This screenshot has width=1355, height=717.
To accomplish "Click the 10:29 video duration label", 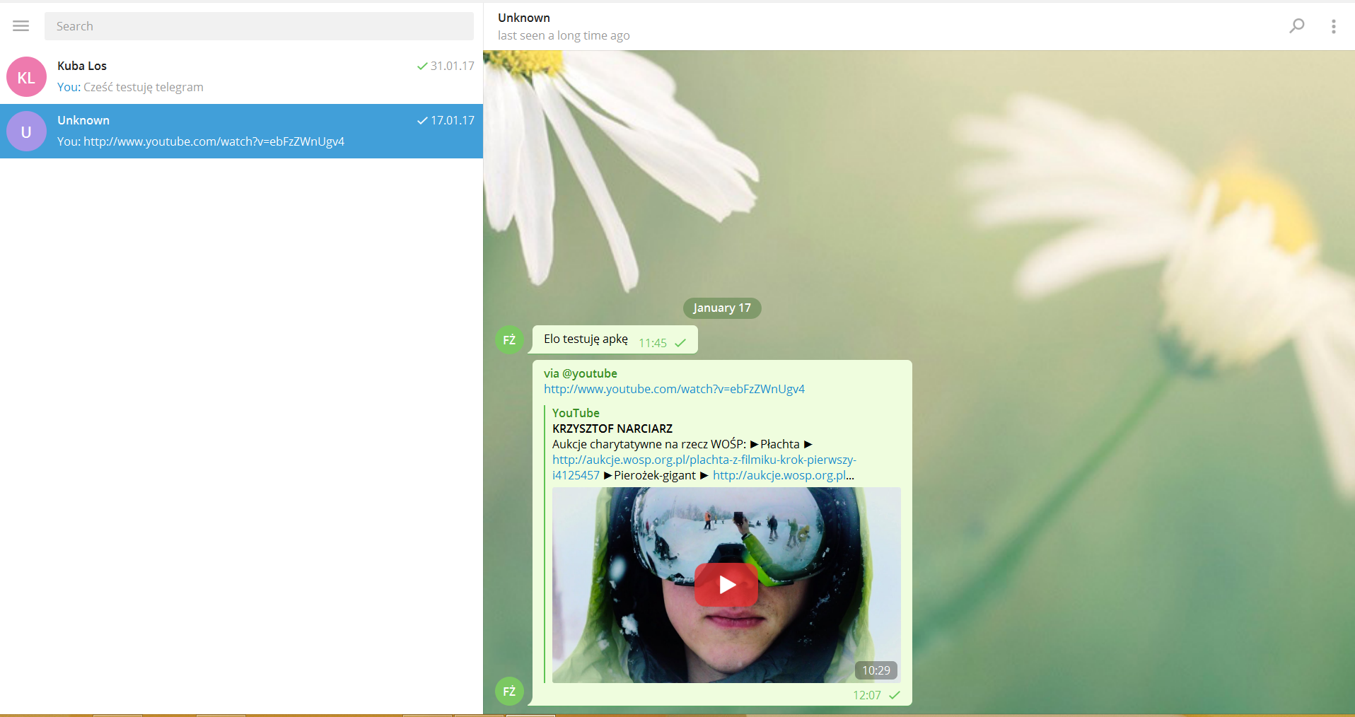I will [876, 670].
